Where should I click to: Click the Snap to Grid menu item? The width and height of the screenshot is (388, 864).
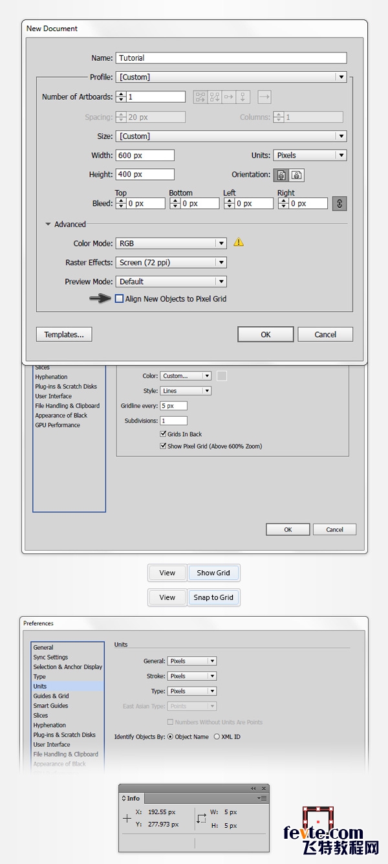coord(213,597)
